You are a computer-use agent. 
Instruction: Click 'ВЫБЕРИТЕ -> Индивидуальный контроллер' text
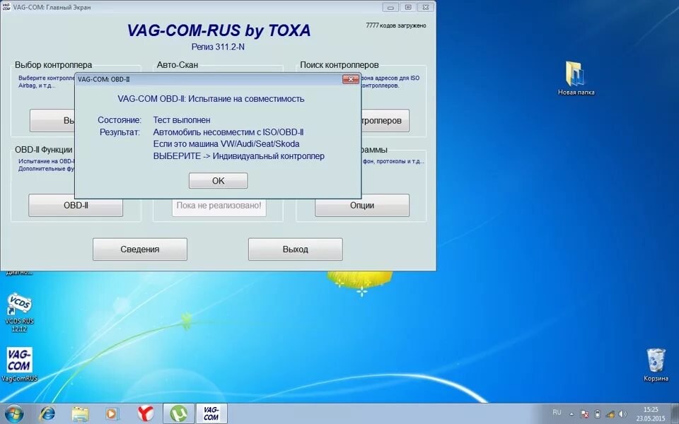(238, 156)
